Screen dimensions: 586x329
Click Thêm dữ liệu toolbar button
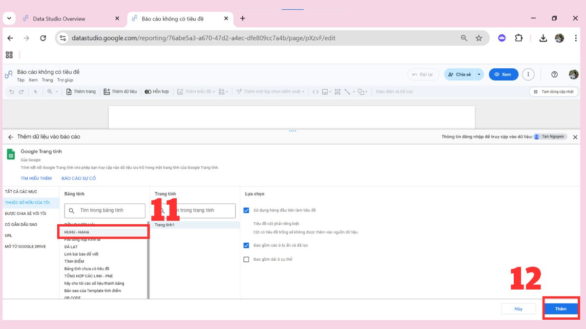pos(120,92)
